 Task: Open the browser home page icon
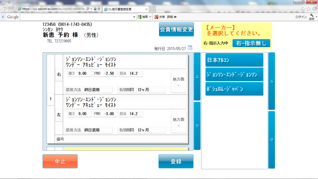(303, 9)
